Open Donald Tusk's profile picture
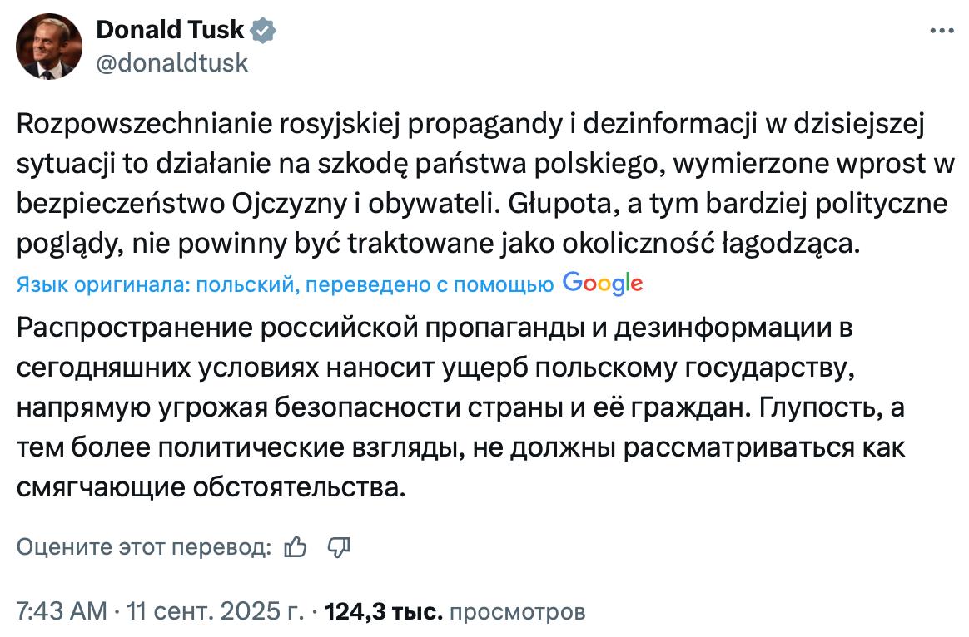969x637 pixels. tap(49, 47)
